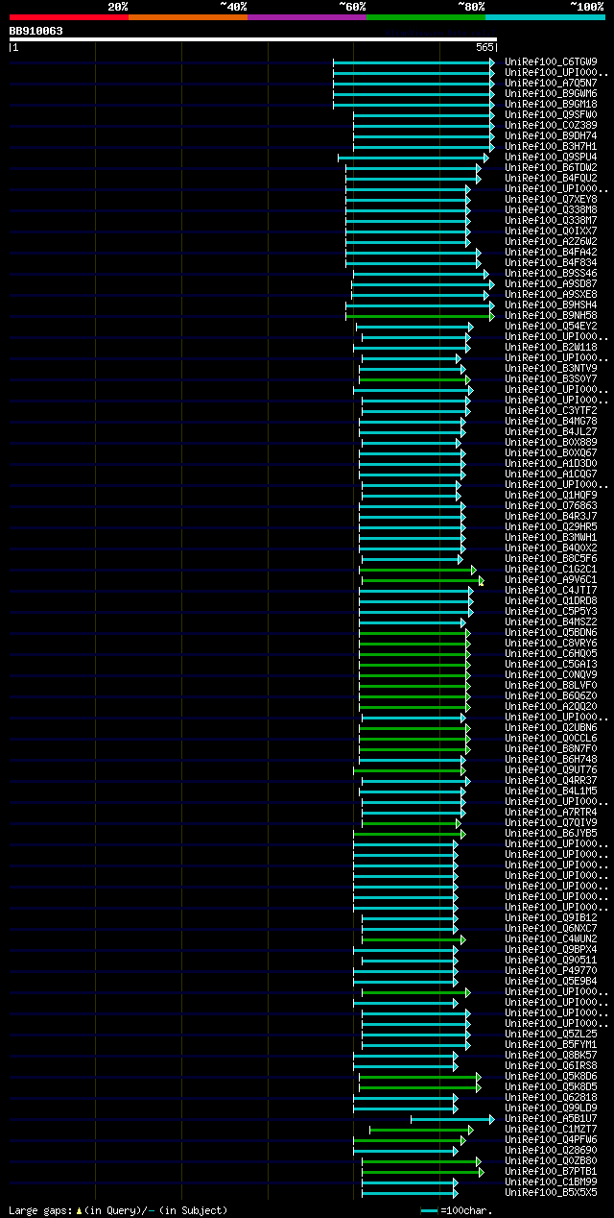Screen dimensions: 614x1218
Task: Pick the UniRef100_O76863 label
Action: point(551,505)
